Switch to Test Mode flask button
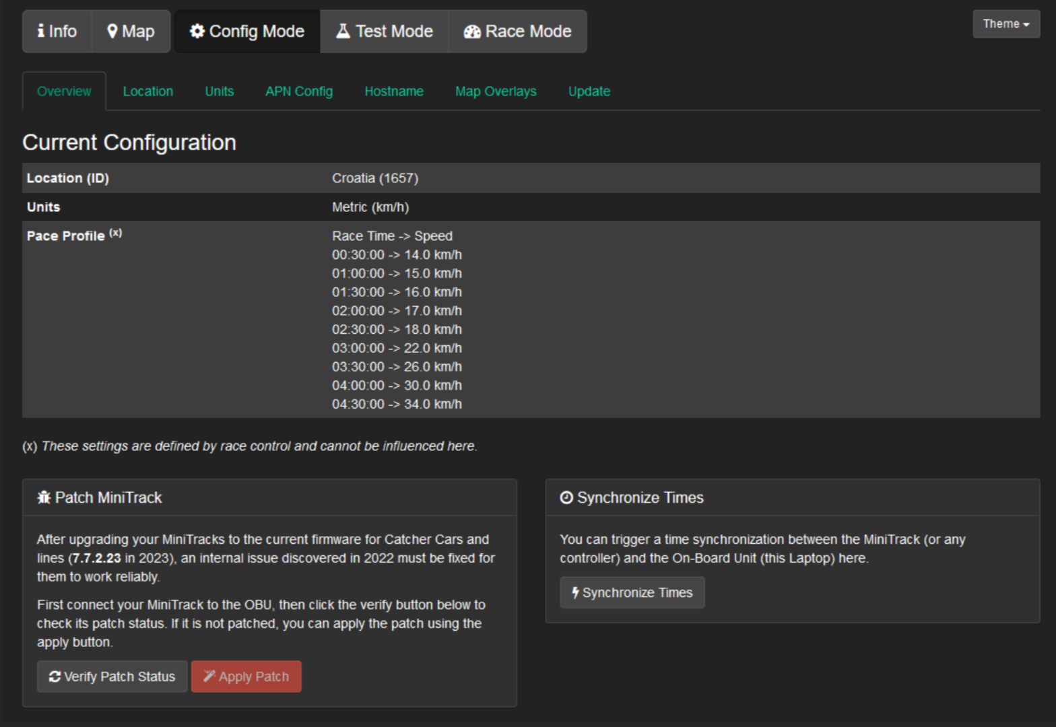 385,32
